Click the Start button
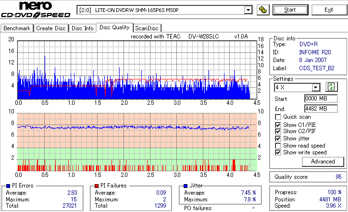 click(x=290, y=10)
